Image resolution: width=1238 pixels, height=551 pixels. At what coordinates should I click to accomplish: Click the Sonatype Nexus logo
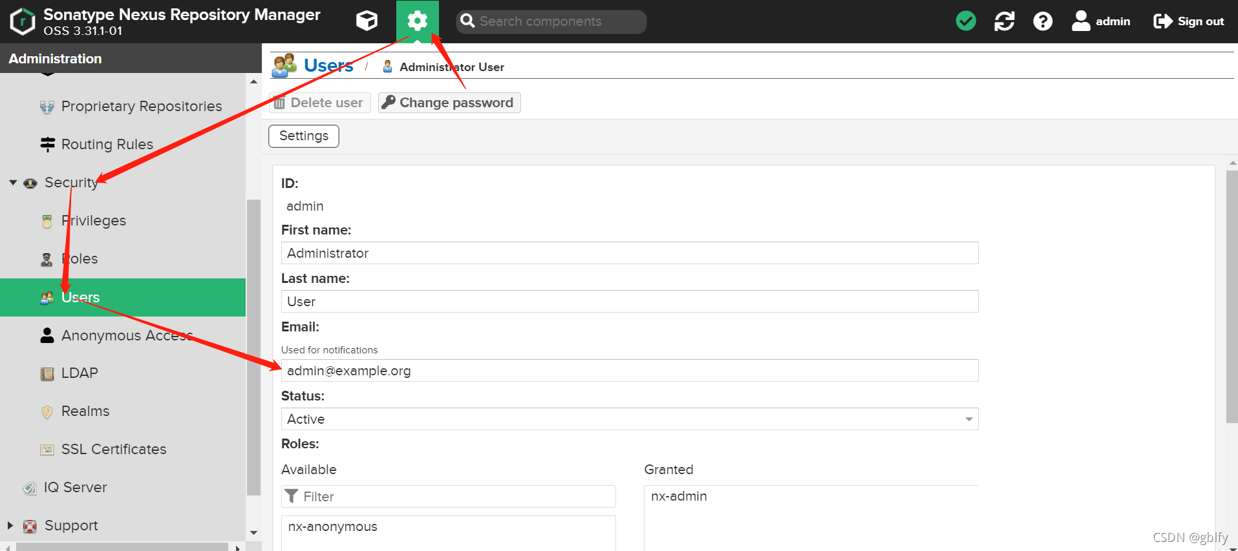[x=23, y=21]
